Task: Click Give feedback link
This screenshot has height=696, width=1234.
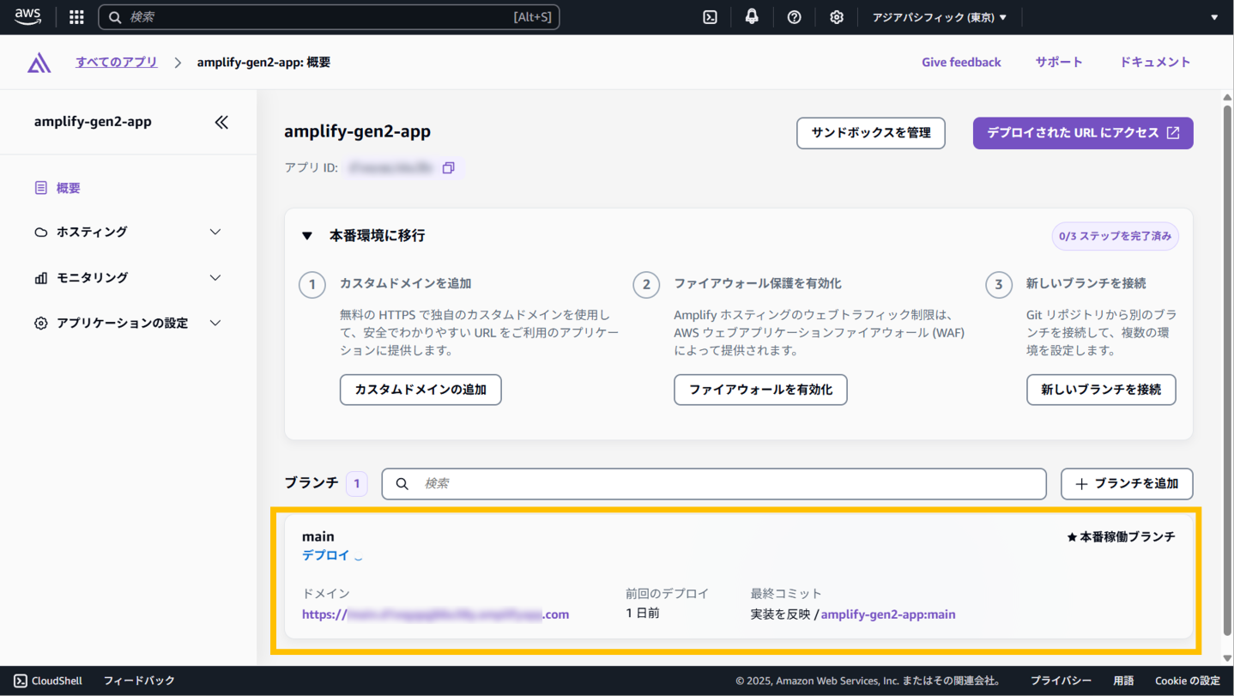Action: pos(961,63)
